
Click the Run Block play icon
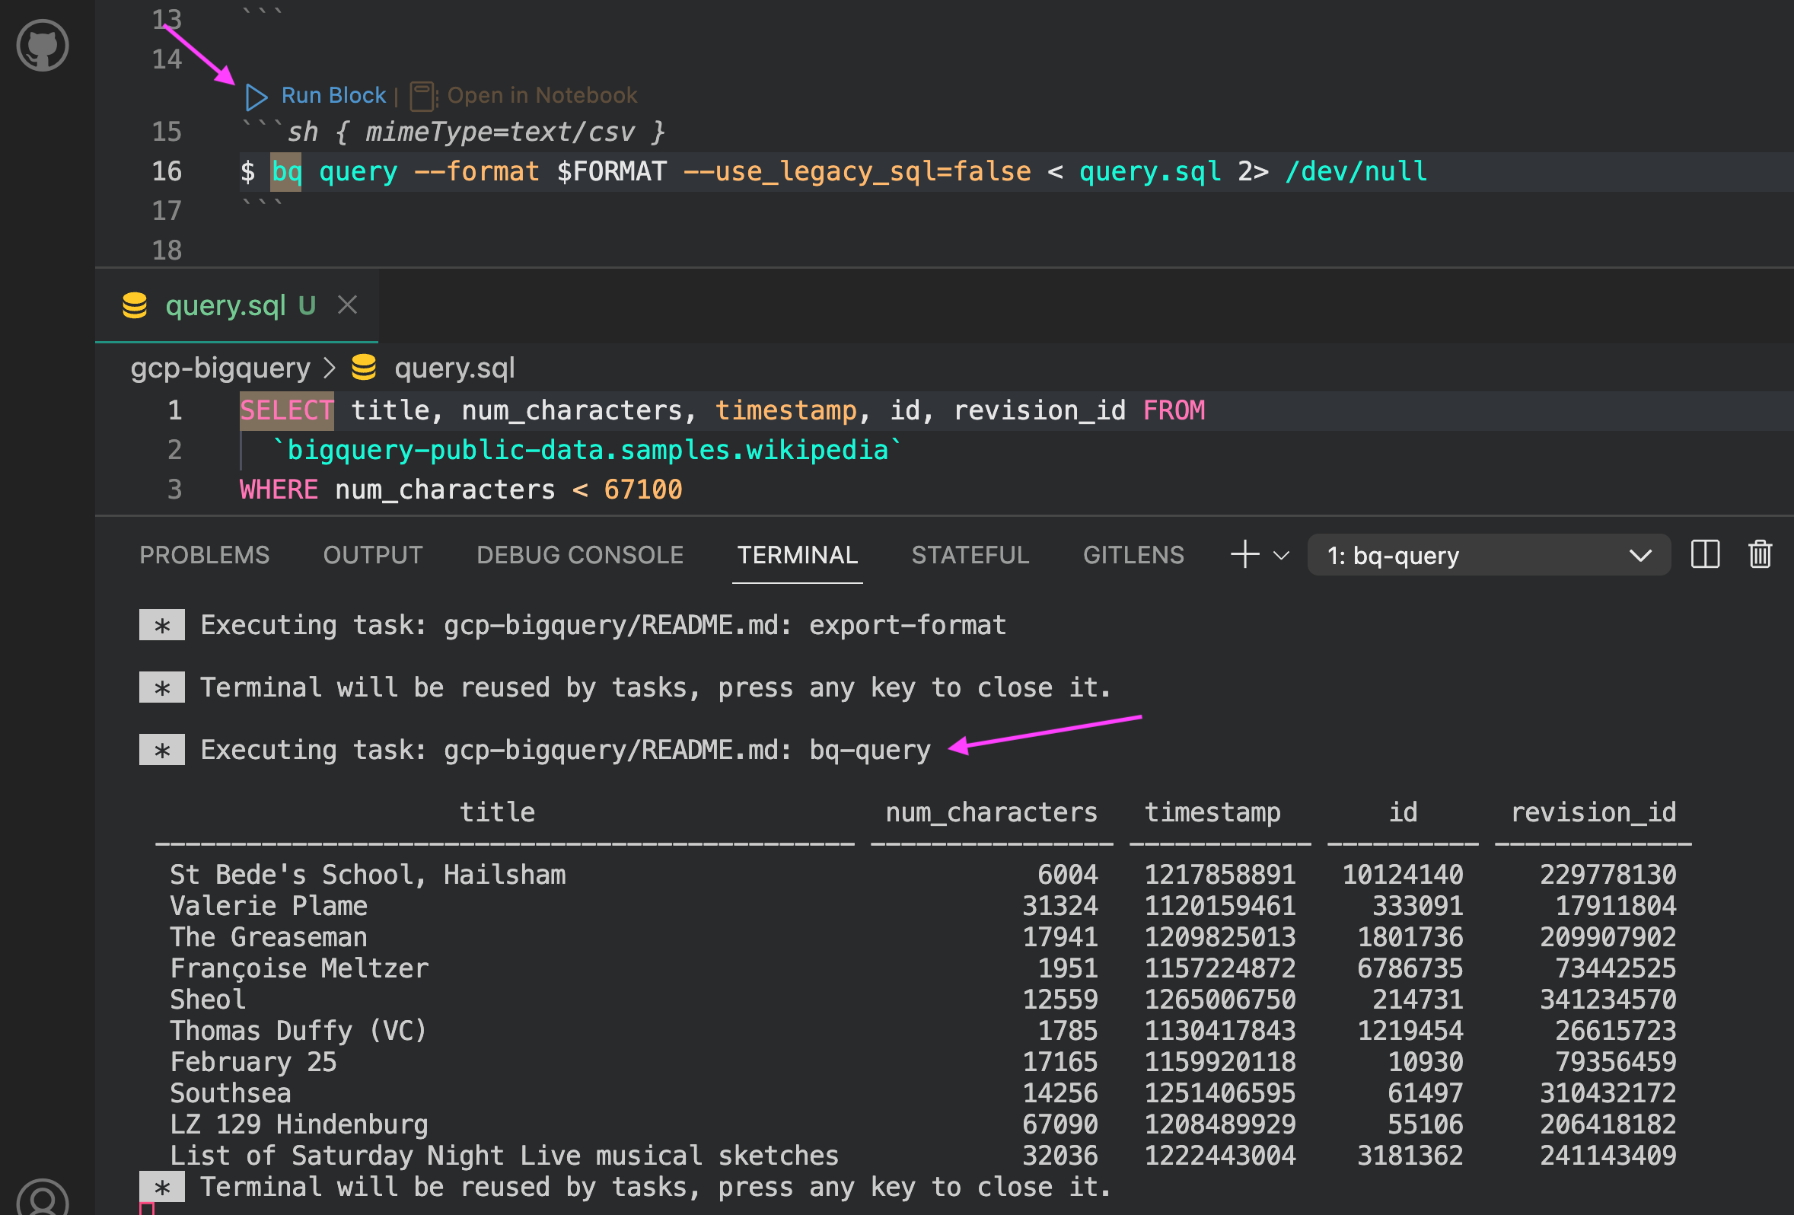256,97
